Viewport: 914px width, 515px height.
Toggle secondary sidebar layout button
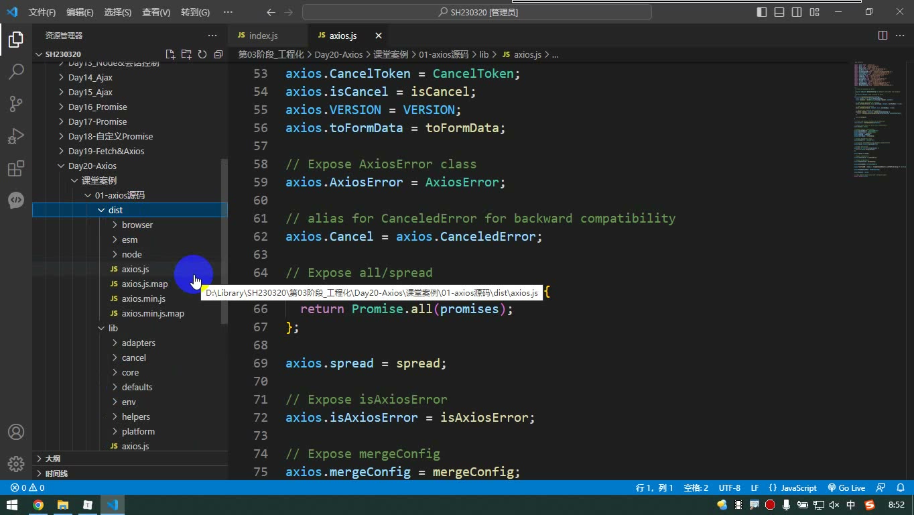tap(797, 12)
